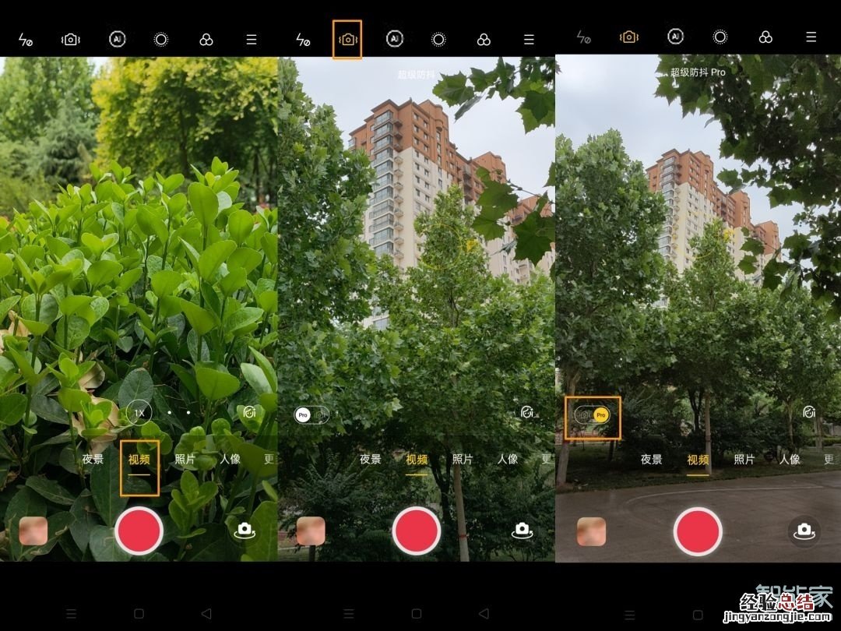This screenshot has height=631, width=841.
Task: Open filters icon in right camera screen
Action: tap(765, 37)
